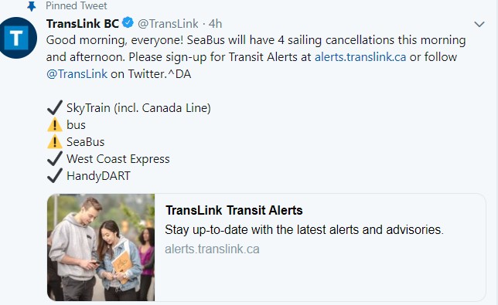Click the checkmark next to HandyDART

coord(55,175)
